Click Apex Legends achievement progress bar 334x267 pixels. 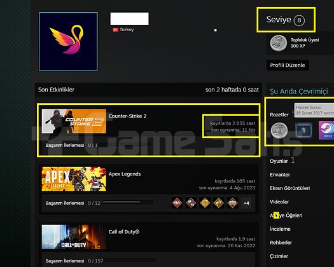point(128,203)
